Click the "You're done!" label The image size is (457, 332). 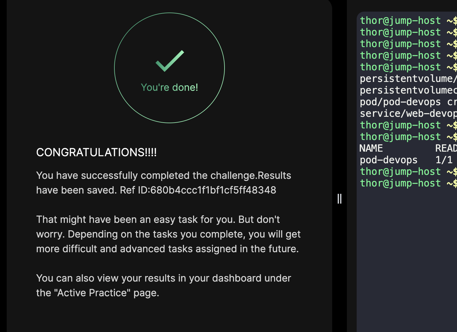169,87
